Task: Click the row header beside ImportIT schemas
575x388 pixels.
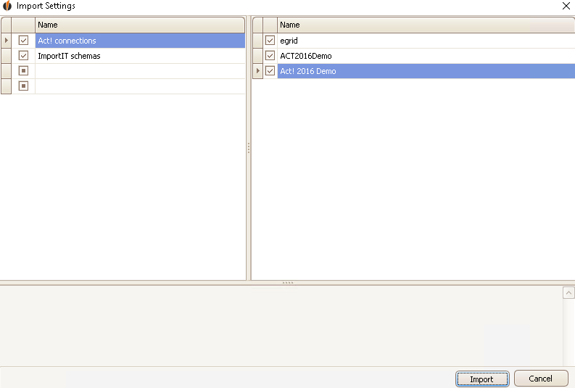Action: [7, 56]
